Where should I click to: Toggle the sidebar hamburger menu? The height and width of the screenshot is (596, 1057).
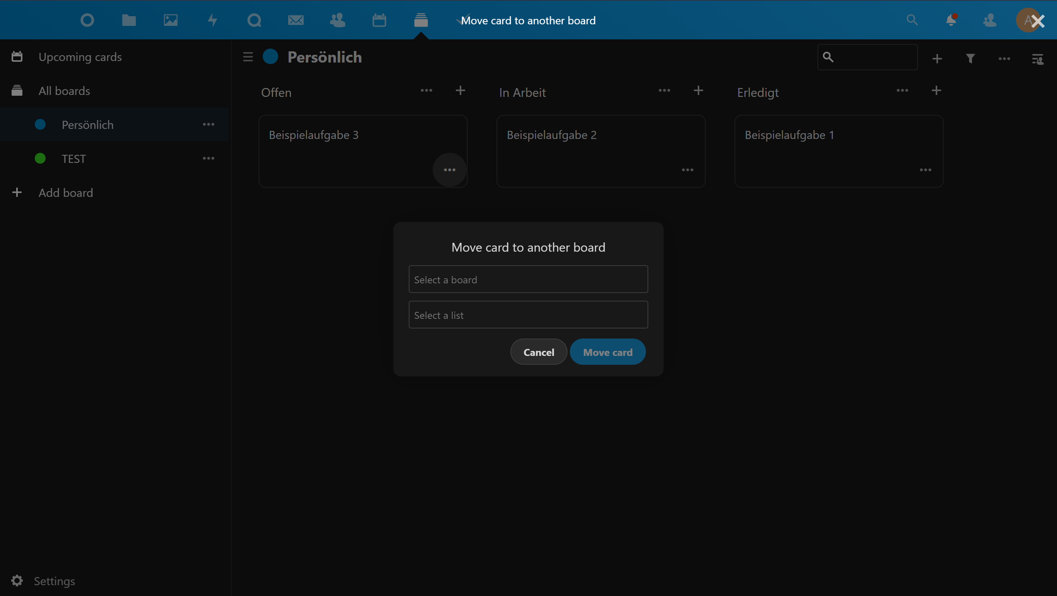coord(248,57)
